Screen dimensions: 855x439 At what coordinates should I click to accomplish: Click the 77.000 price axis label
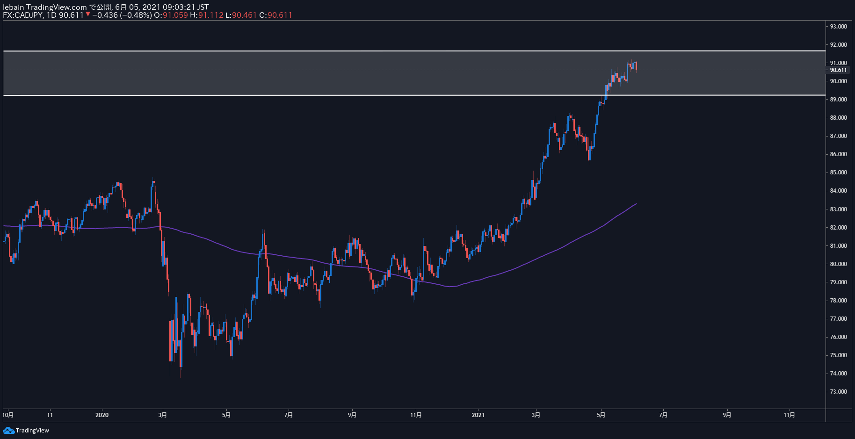tap(838, 319)
